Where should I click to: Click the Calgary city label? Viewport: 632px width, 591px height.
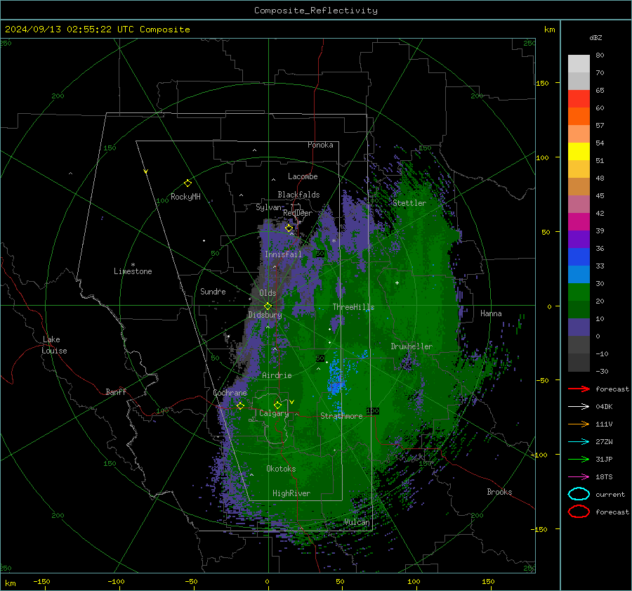tap(274, 413)
